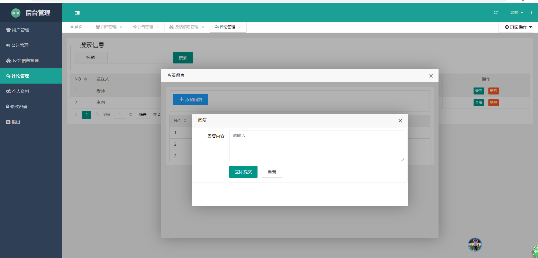Click the 搜索 button

click(183, 58)
